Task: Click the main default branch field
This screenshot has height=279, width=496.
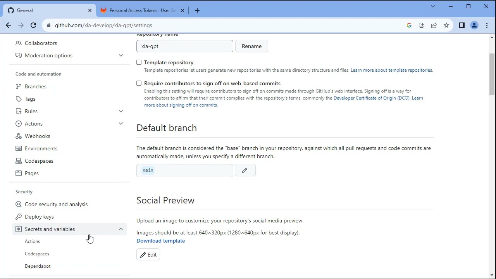Action: click(x=185, y=170)
